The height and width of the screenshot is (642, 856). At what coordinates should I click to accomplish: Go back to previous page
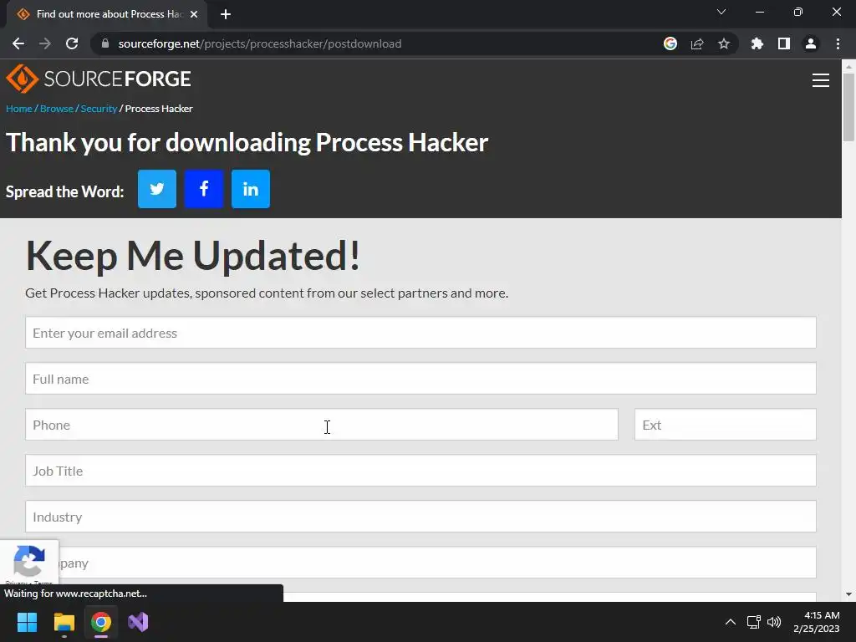pyautogui.click(x=18, y=43)
